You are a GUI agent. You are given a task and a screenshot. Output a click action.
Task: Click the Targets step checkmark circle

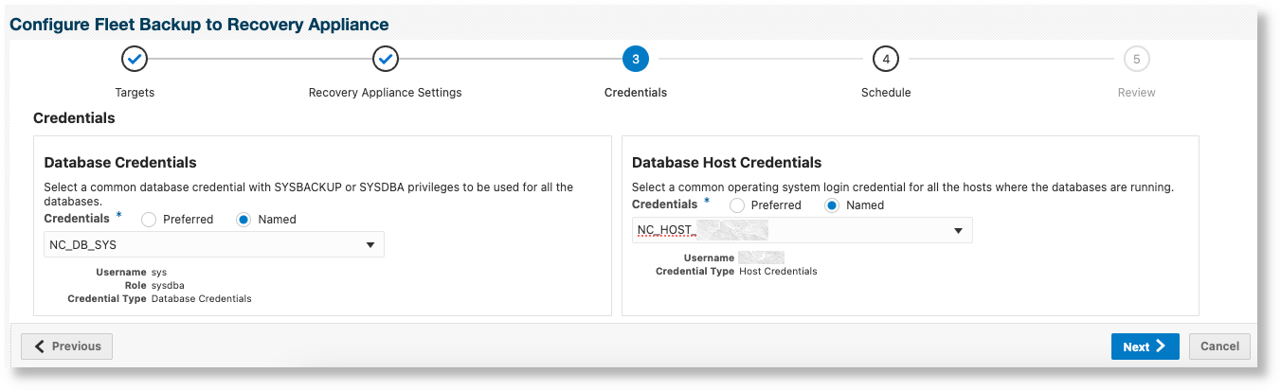pyautogui.click(x=135, y=60)
